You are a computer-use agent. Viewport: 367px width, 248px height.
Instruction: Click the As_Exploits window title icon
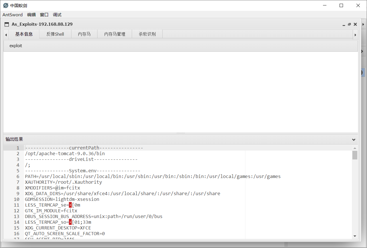pyautogui.click(x=7, y=25)
